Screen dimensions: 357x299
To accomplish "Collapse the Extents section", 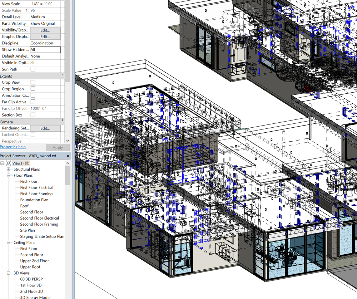I will click(63, 75).
